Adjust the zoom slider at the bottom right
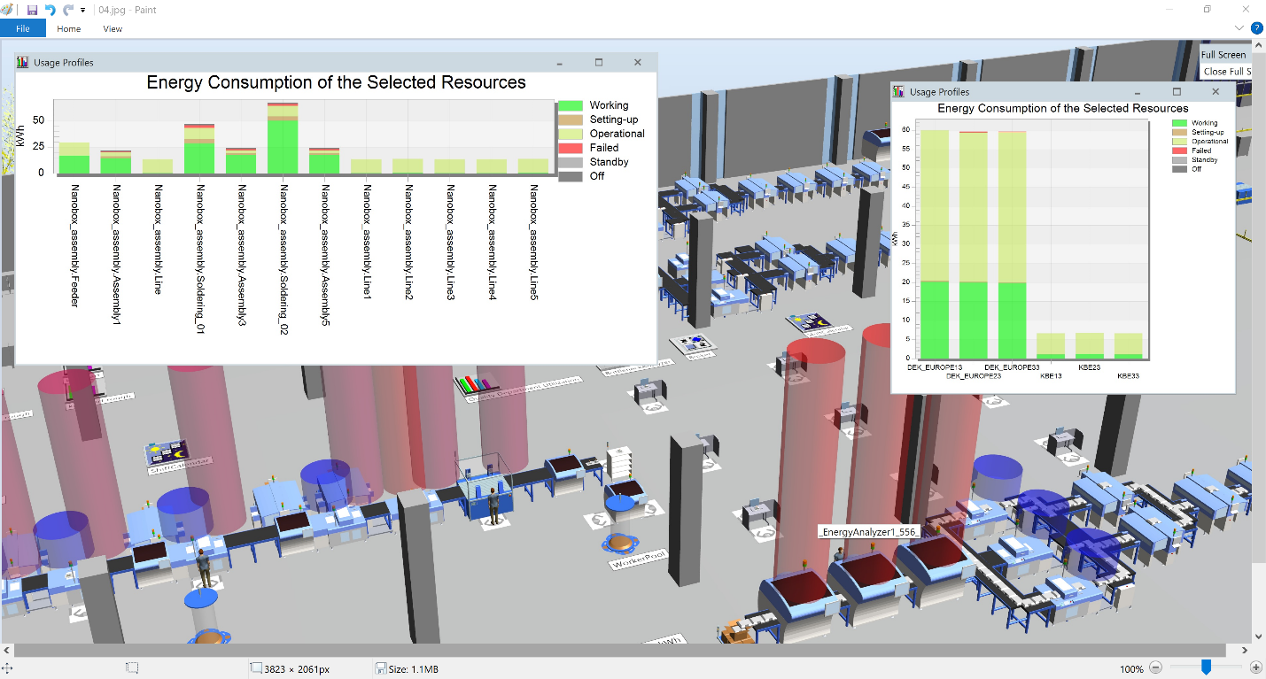The height and width of the screenshot is (679, 1266). (1205, 667)
